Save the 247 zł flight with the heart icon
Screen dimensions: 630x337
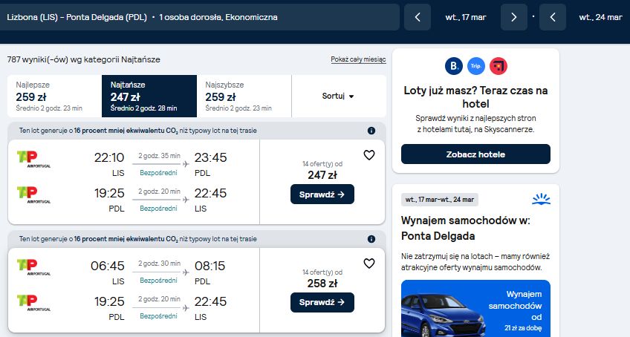pos(368,155)
